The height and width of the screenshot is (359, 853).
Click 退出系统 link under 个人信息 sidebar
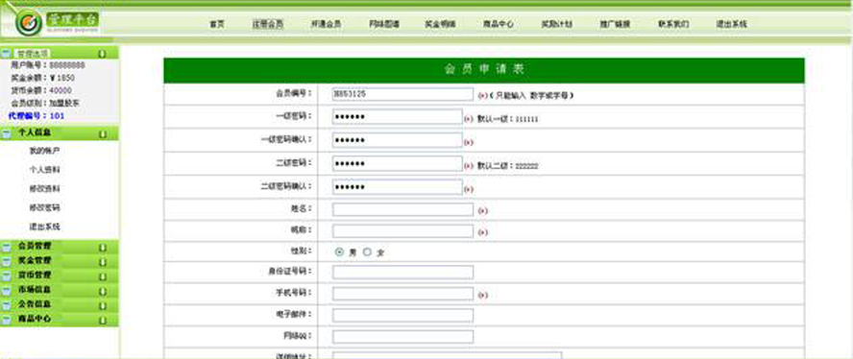click(44, 227)
